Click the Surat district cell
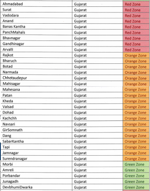This screenshot has height=191, width=150. pyautogui.click(x=36, y=10)
